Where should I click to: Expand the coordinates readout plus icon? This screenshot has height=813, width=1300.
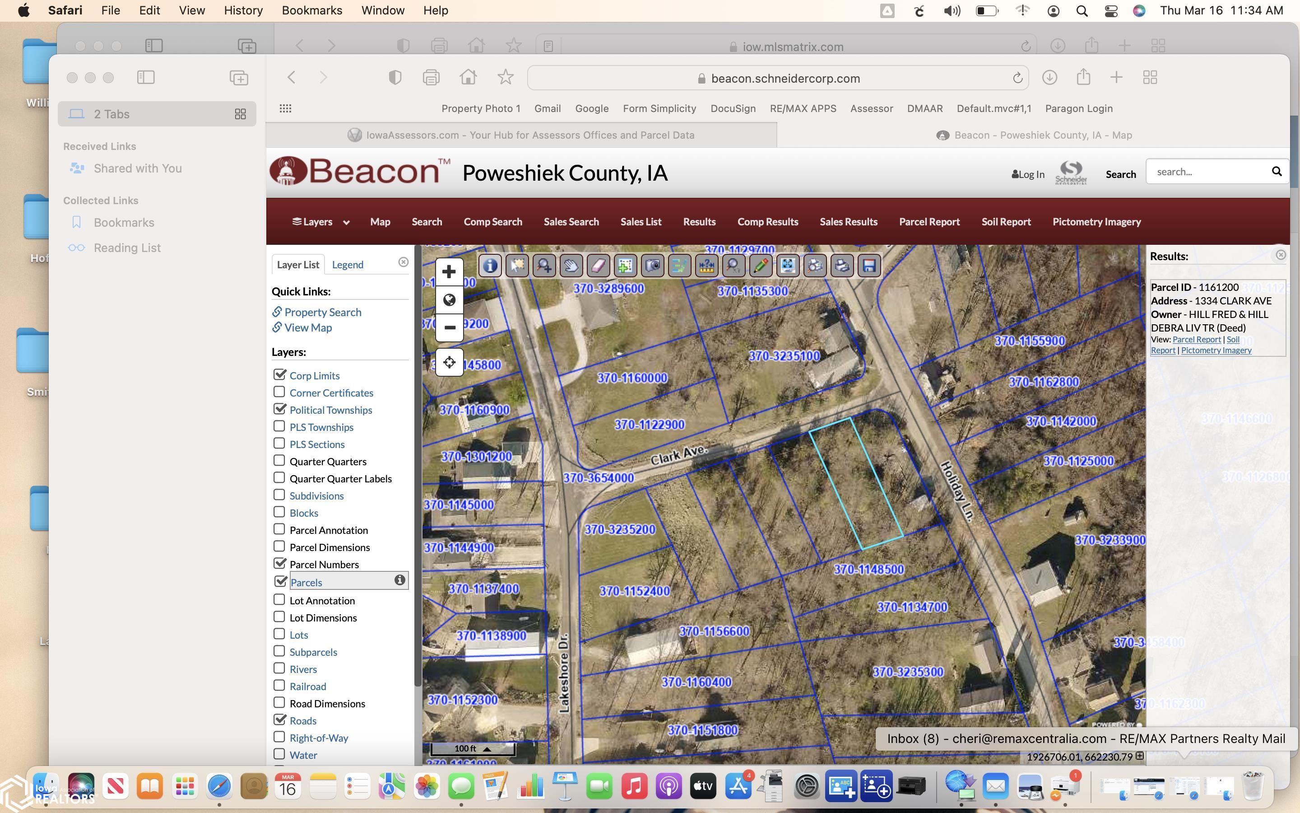(1139, 757)
